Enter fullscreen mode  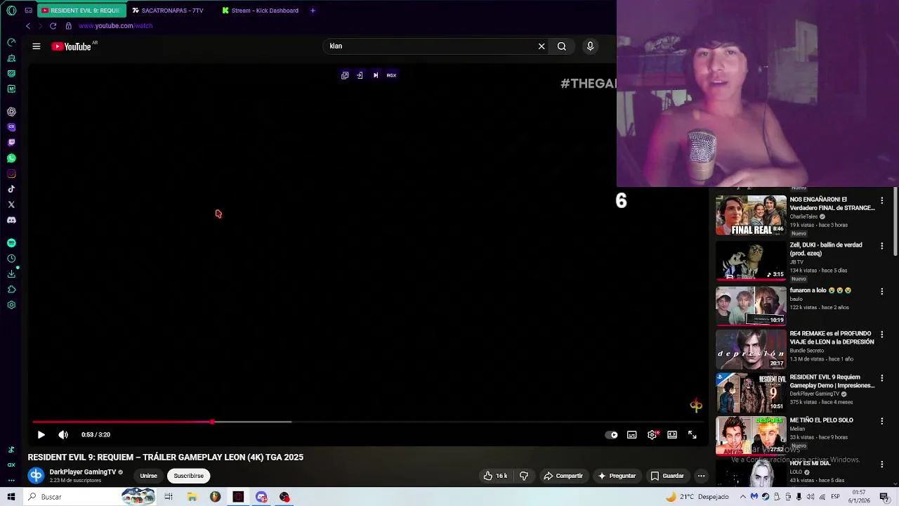(x=693, y=435)
